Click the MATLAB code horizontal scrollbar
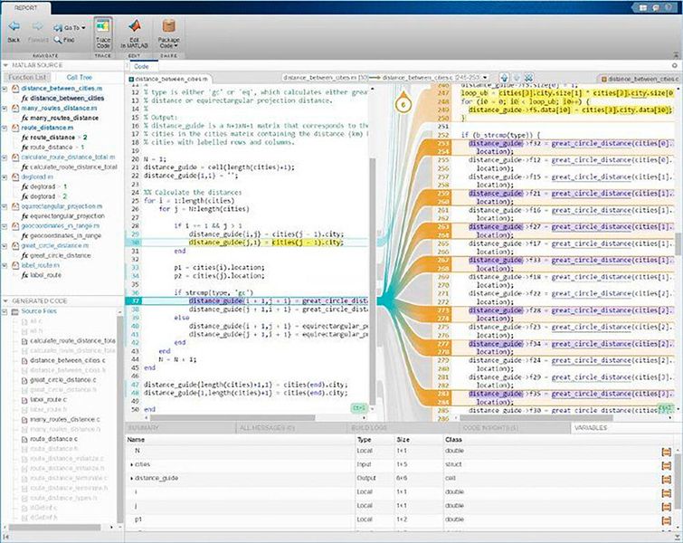The width and height of the screenshot is (683, 543). click(x=232, y=417)
